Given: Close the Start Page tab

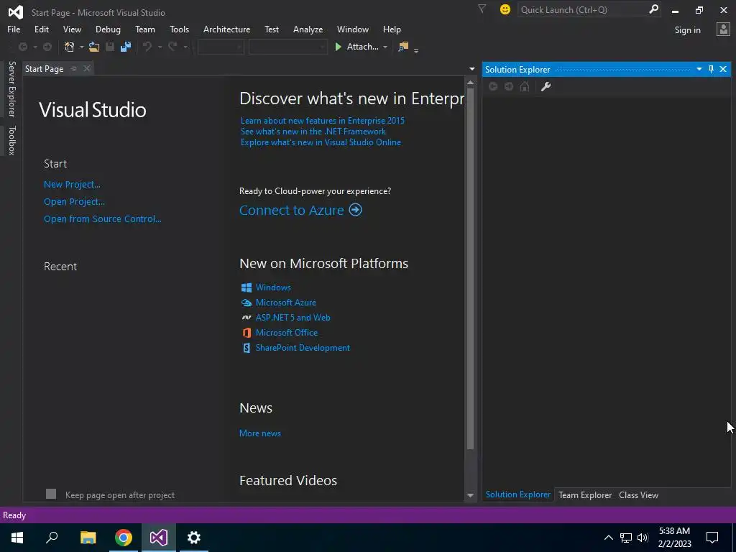Looking at the screenshot, I should coord(87,68).
